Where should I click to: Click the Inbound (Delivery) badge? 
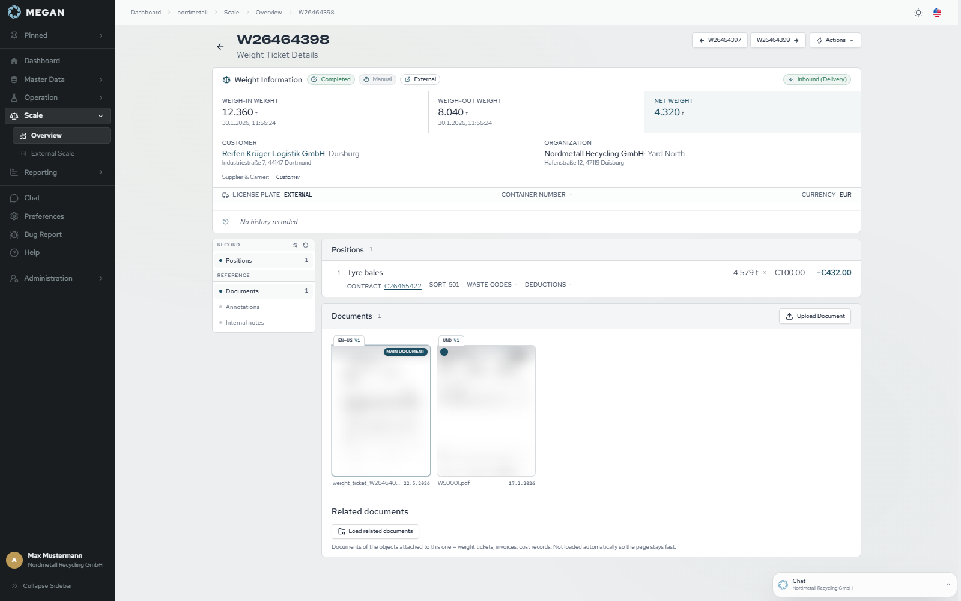[x=817, y=79]
